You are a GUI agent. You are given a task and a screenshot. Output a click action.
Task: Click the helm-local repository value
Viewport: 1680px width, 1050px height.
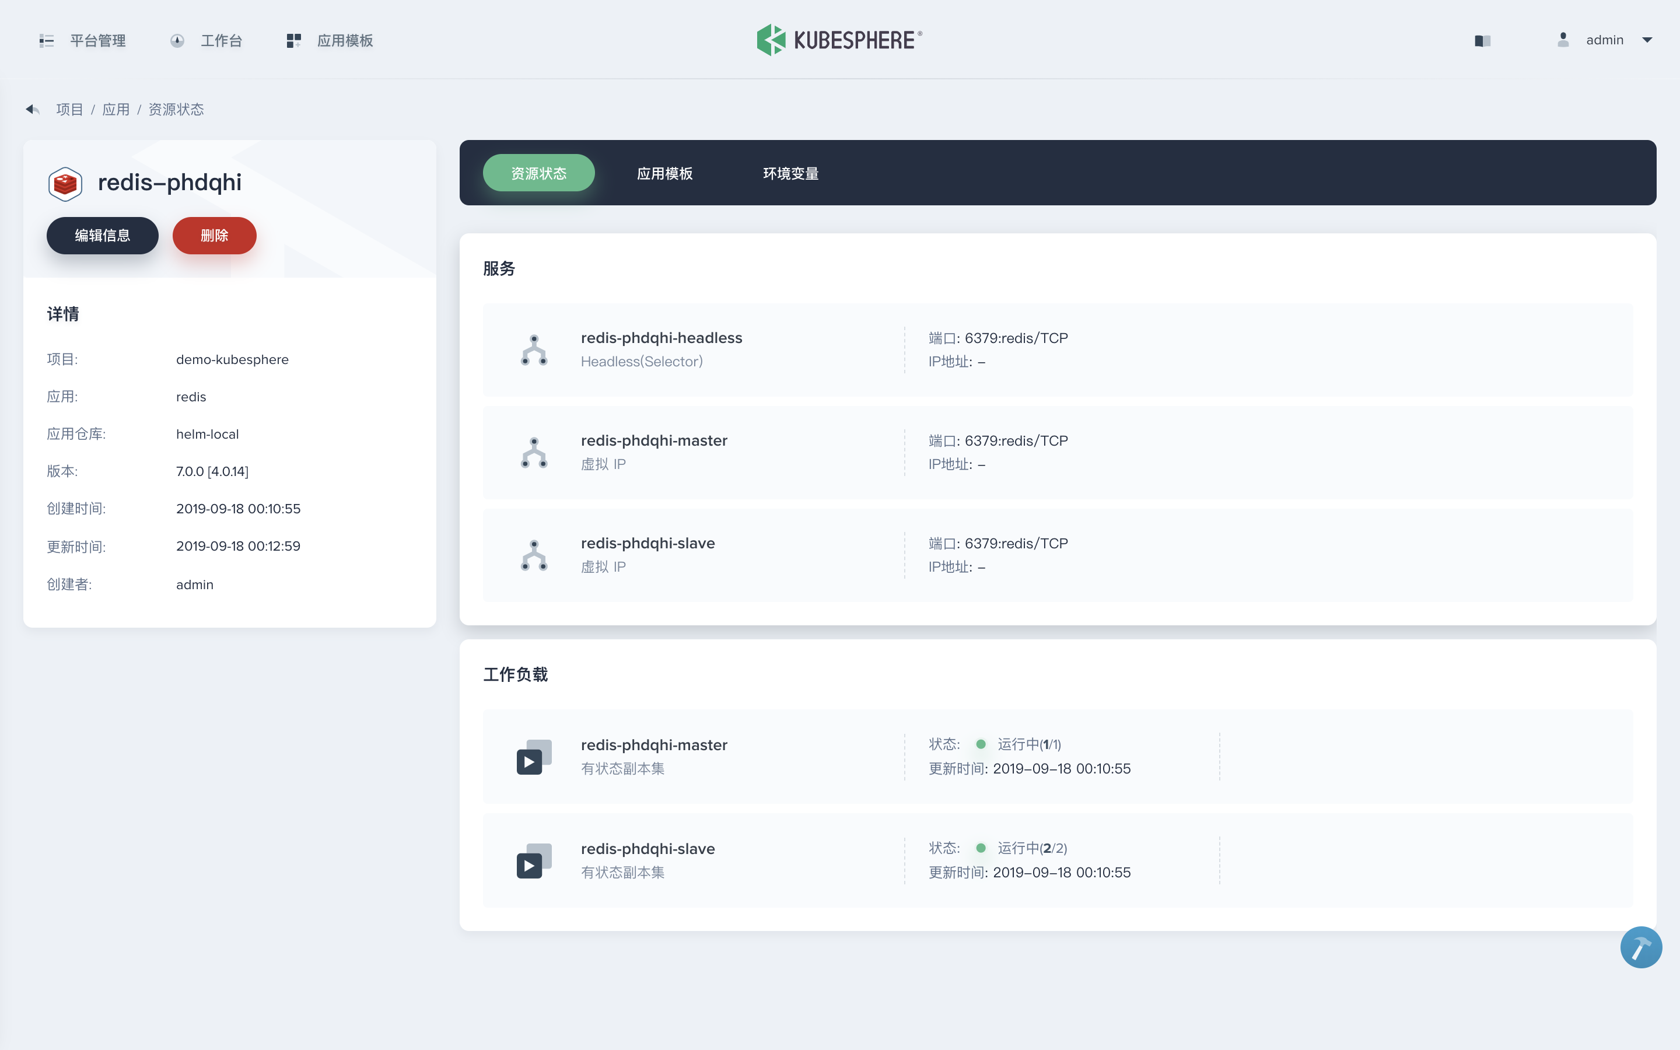pos(207,434)
